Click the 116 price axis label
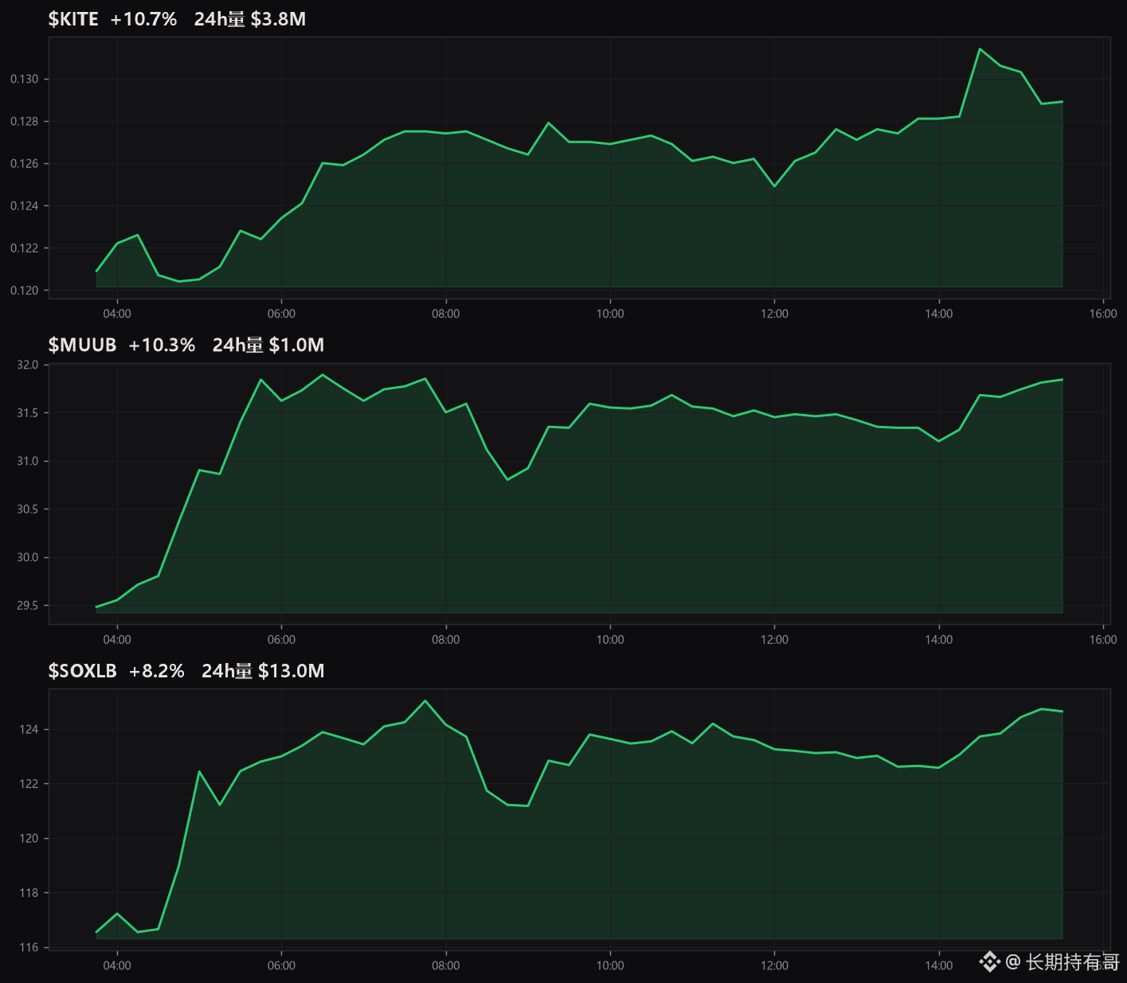The height and width of the screenshot is (983, 1127). click(x=29, y=947)
